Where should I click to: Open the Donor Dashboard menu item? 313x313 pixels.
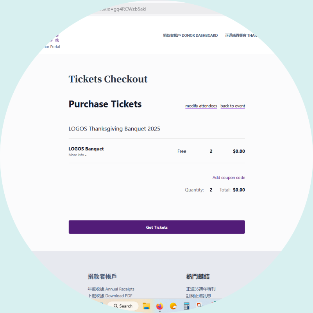click(190, 36)
